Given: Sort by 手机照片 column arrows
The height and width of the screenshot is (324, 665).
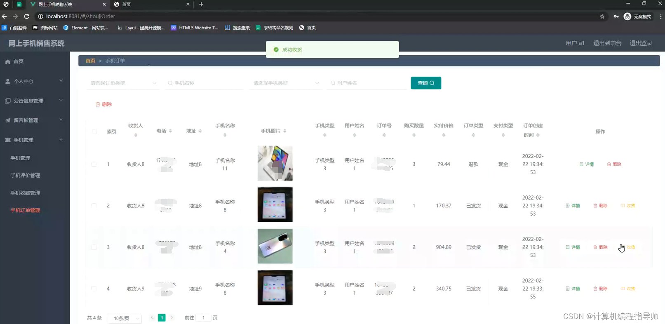Looking at the screenshot, I should pyautogui.click(x=285, y=131).
